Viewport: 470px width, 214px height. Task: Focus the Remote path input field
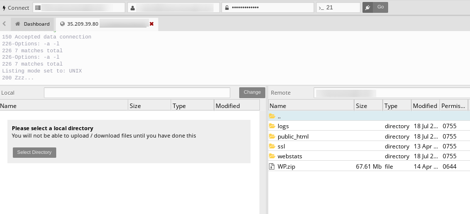tap(392, 93)
